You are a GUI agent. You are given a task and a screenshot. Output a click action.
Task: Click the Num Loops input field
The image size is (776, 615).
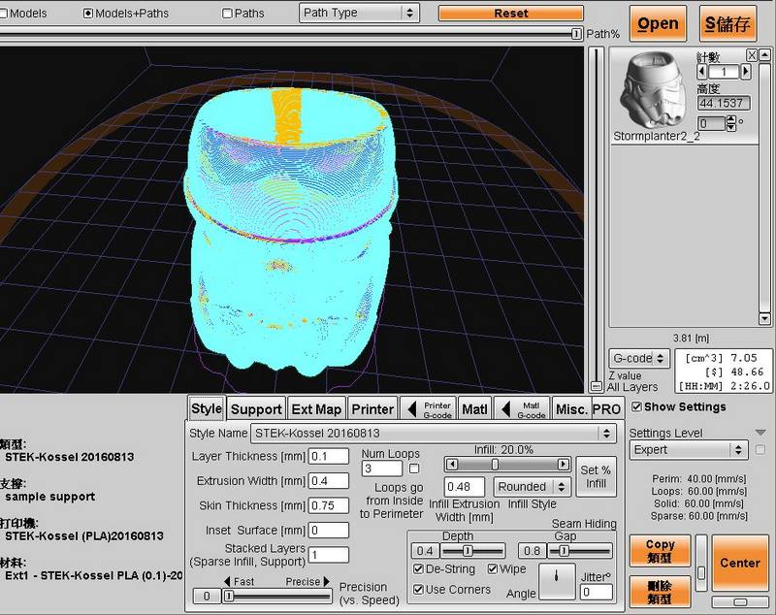click(x=382, y=469)
